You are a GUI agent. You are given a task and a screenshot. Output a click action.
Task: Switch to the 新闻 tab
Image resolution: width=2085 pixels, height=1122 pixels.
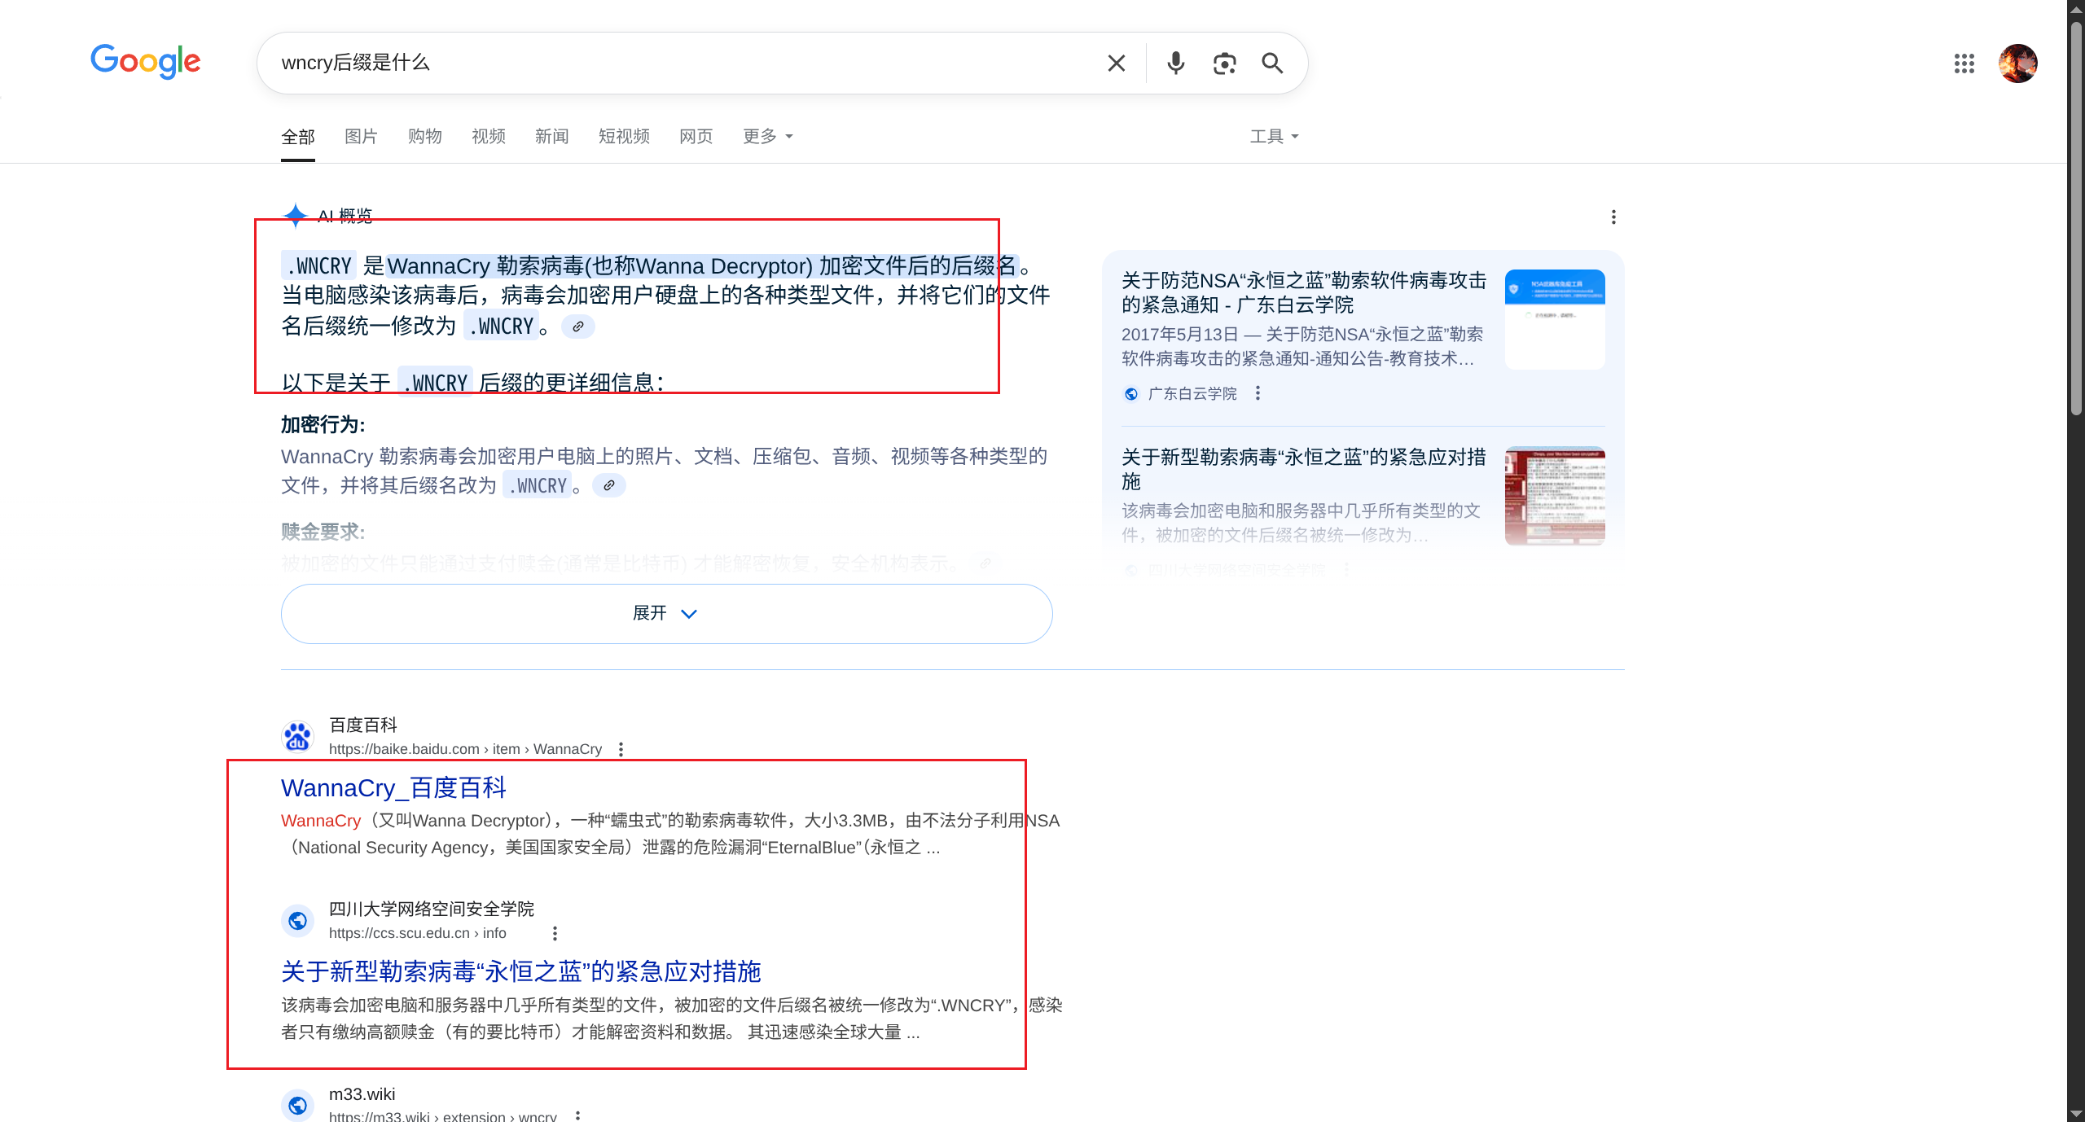tap(551, 136)
